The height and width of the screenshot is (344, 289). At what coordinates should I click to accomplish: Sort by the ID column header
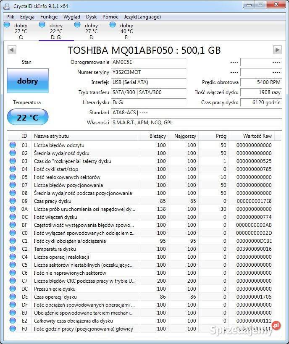pyautogui.click(x=25, y=136)
